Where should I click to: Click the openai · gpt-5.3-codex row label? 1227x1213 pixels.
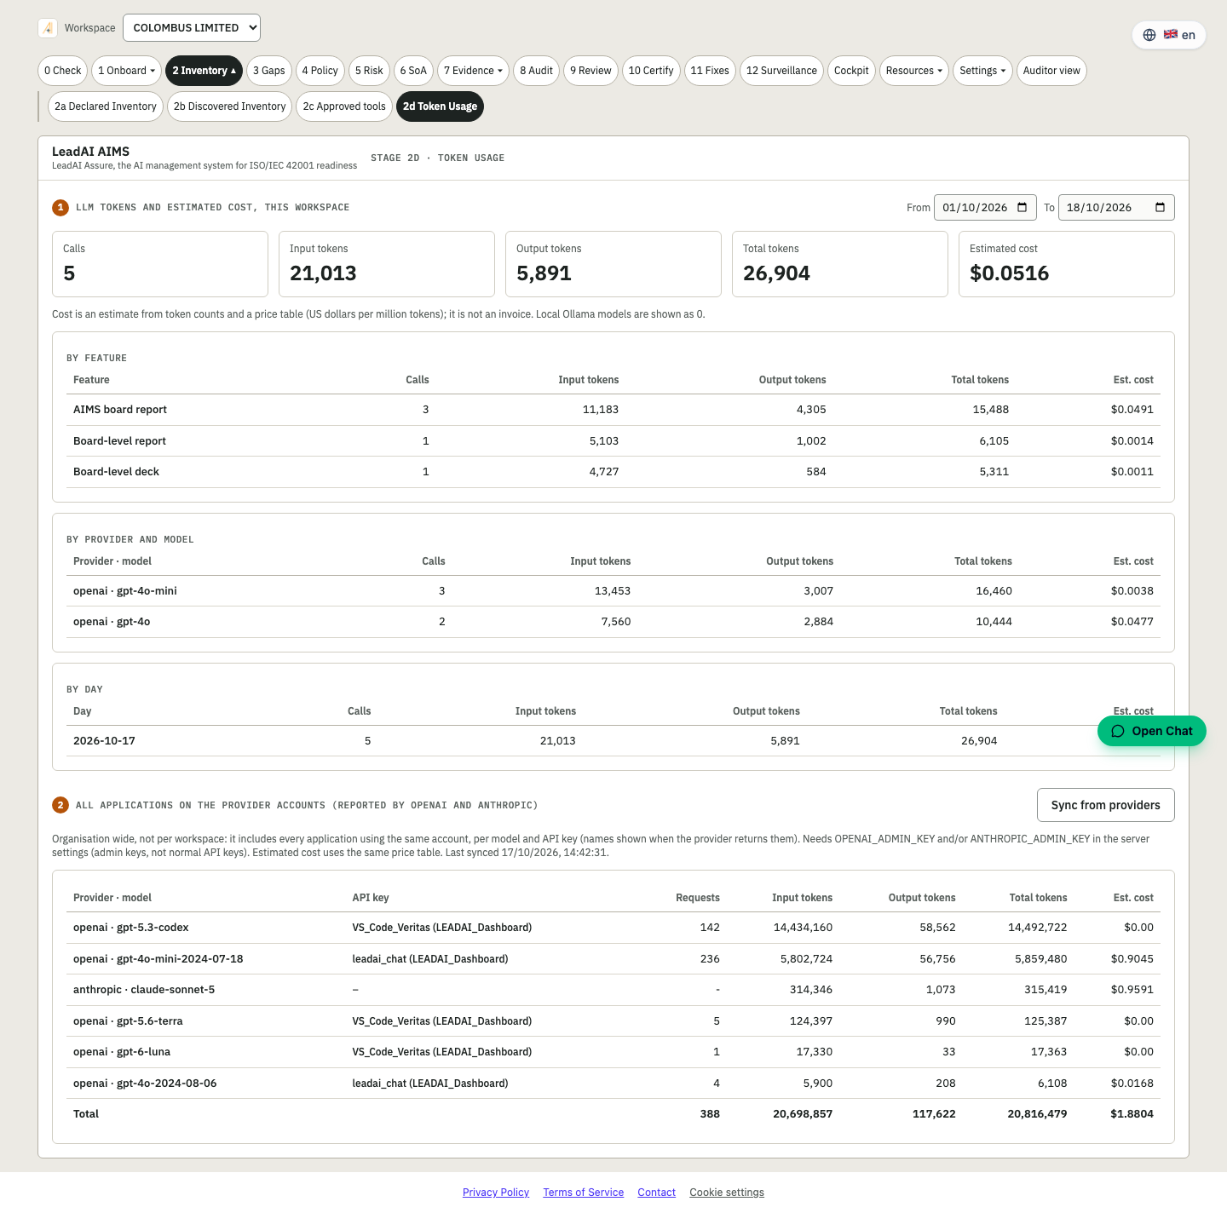pyautogui.click(x=131, y=928)
